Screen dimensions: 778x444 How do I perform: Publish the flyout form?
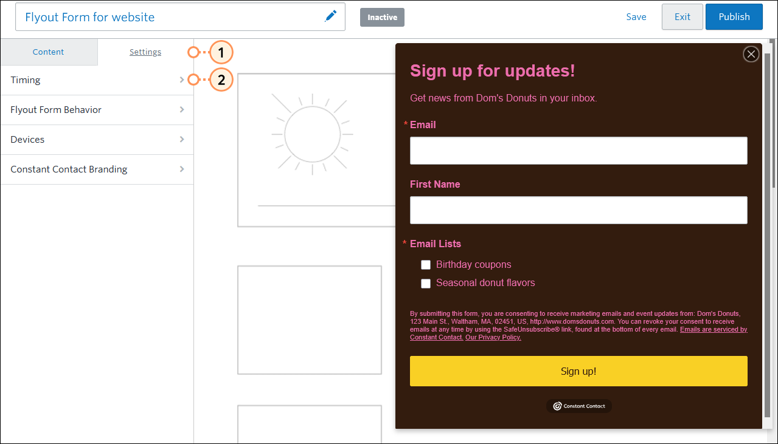[x=734, y=16]
